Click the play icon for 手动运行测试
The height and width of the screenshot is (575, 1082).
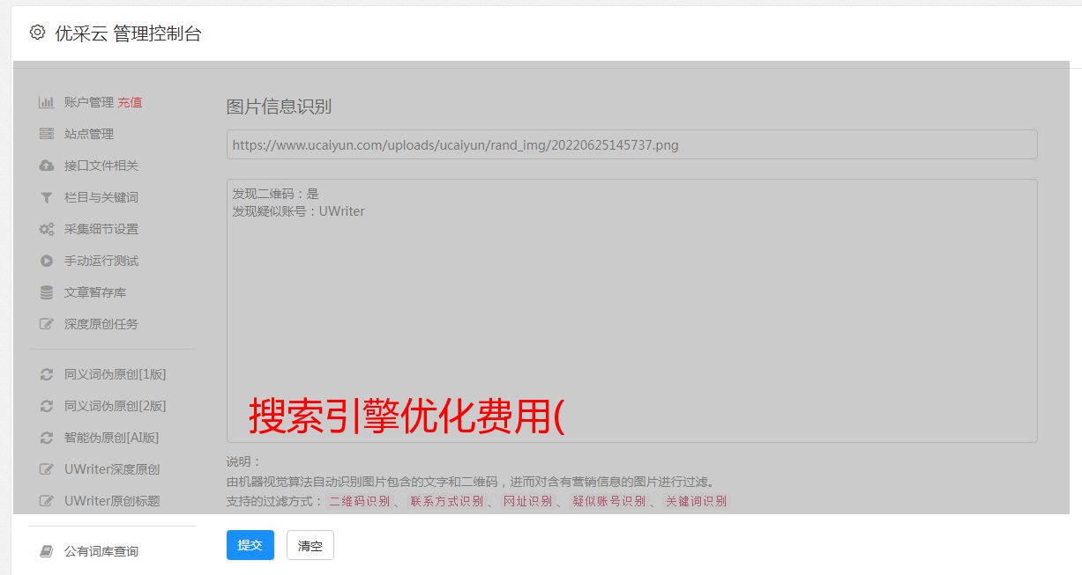pyautogui.click(x=47, y=261)
